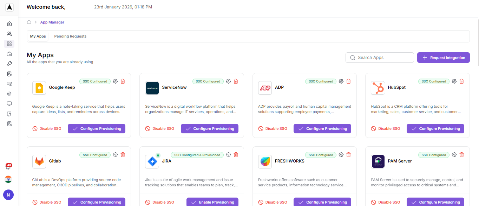The height and width of the screenshot is (206, 479).
Task: Disable SSO for ServiceNow
Action: click(x=160, y=129)
